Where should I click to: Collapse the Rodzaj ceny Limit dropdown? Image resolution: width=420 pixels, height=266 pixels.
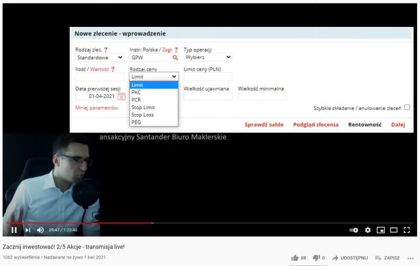pos(153,77)
